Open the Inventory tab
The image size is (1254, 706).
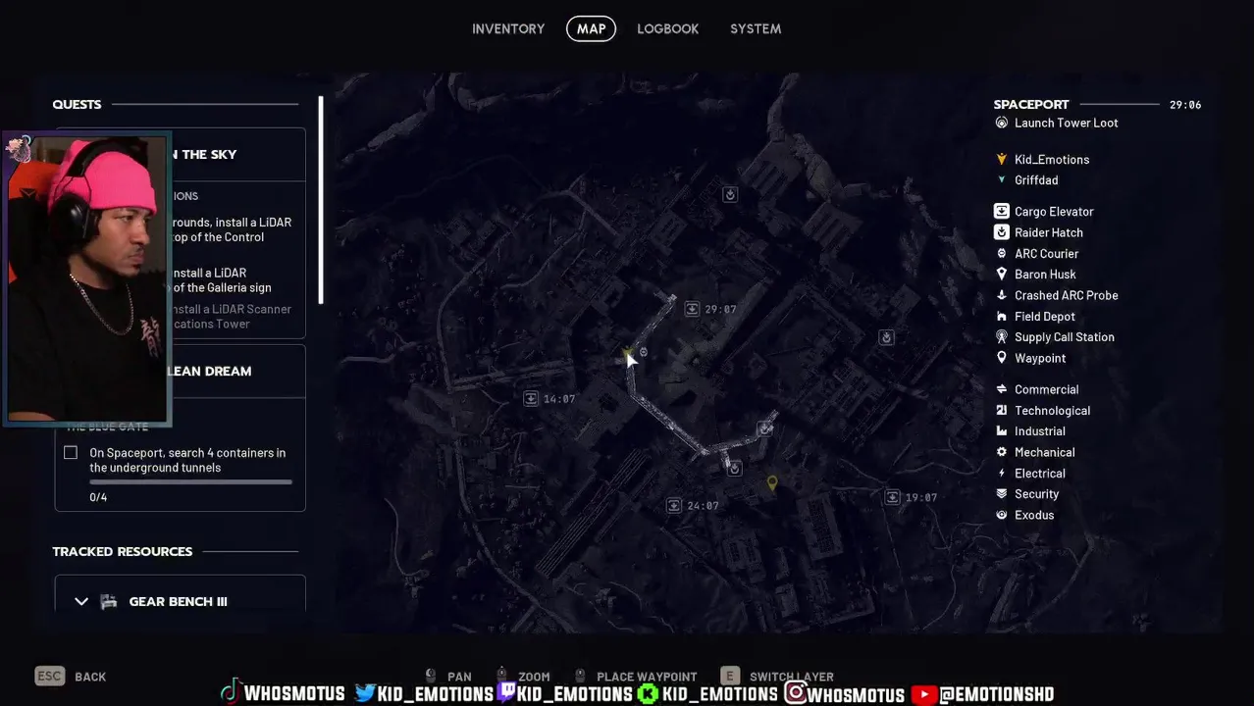point(508,28)
